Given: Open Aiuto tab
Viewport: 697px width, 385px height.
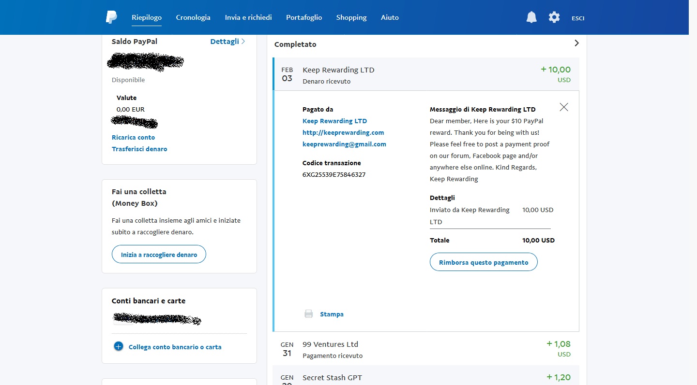Looking at the screenshot, I should (x=390, y=17).
